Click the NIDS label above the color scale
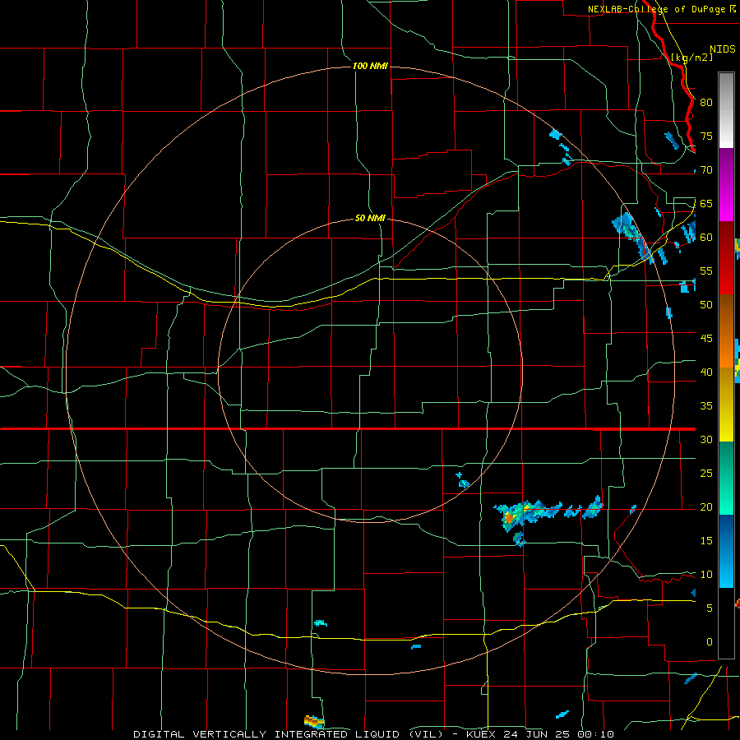The width and height of the screenshot is (740, 740). (722, 49)
